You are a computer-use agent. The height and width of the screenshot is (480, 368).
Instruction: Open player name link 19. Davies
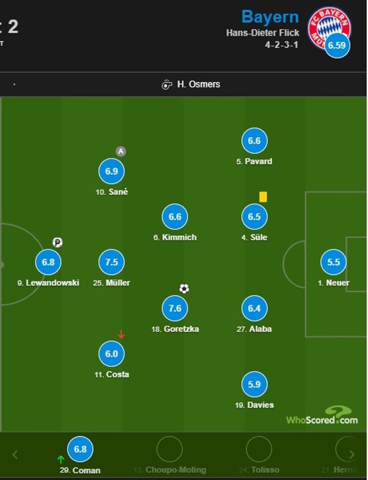(x=255, y=405)
